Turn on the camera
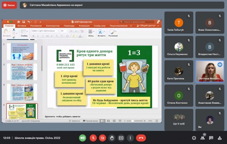227x144 pixels. click(102, 138)
